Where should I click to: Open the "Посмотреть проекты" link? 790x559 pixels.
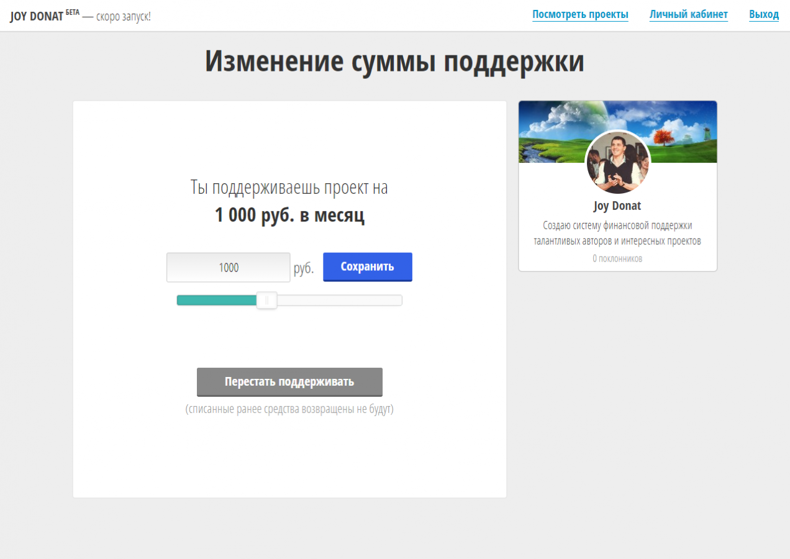point(580,15)
